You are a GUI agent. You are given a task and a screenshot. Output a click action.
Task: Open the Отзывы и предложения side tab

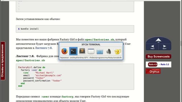pyautogui.click(x=3, y=61)
